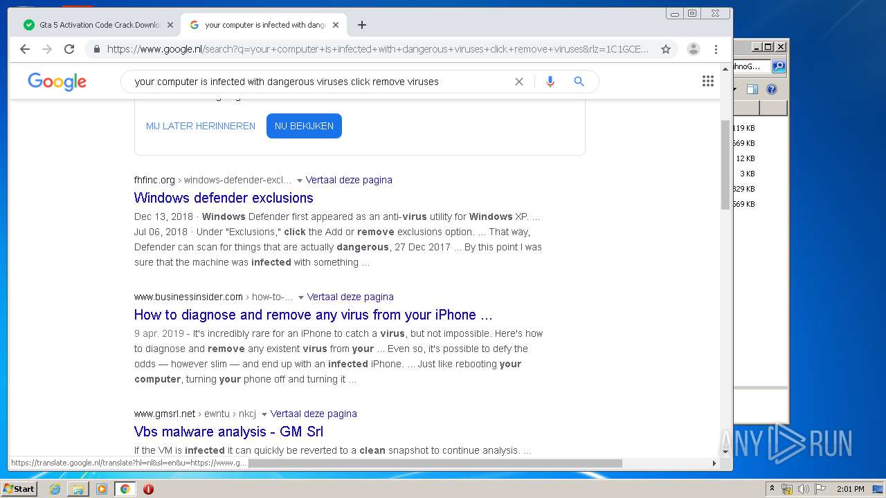Click the fhfinc.org breadcrumb text
This screenshot has width=886, height=498.
213,180
